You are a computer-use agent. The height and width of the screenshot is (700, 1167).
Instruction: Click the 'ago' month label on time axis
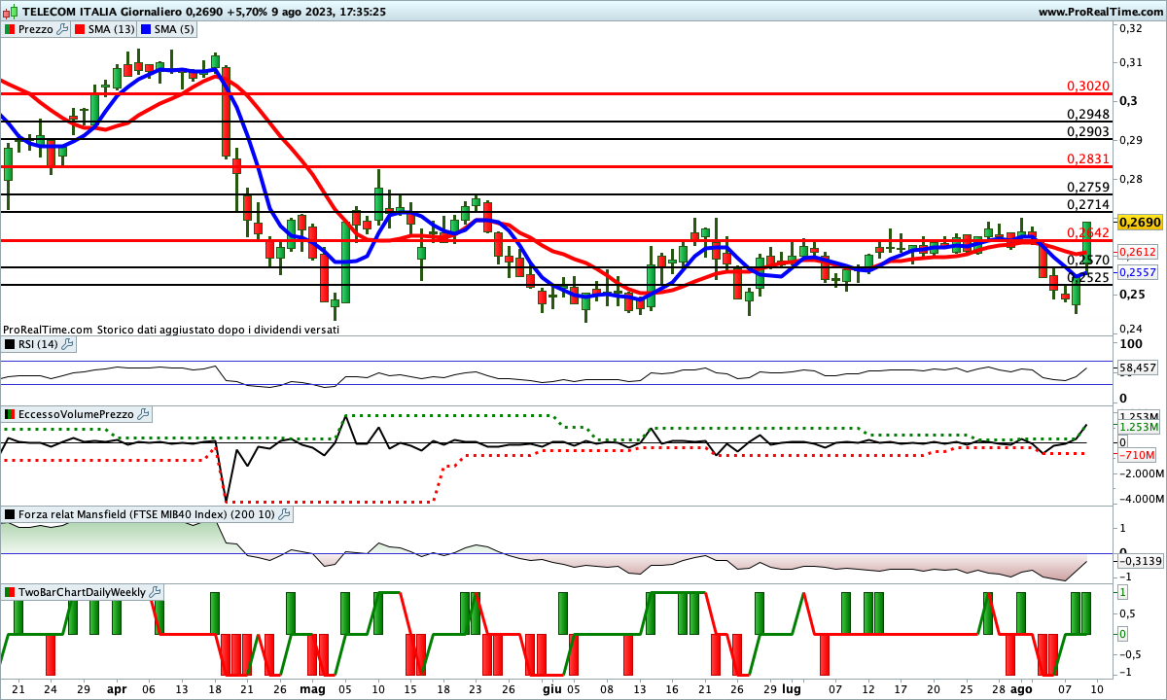[x=1021, y=689]
